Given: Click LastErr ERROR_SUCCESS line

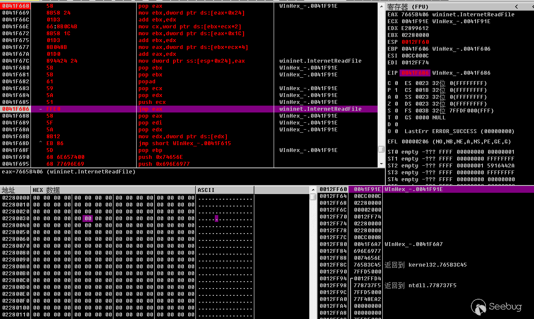Looking at the screenshot, I should 460,131.
